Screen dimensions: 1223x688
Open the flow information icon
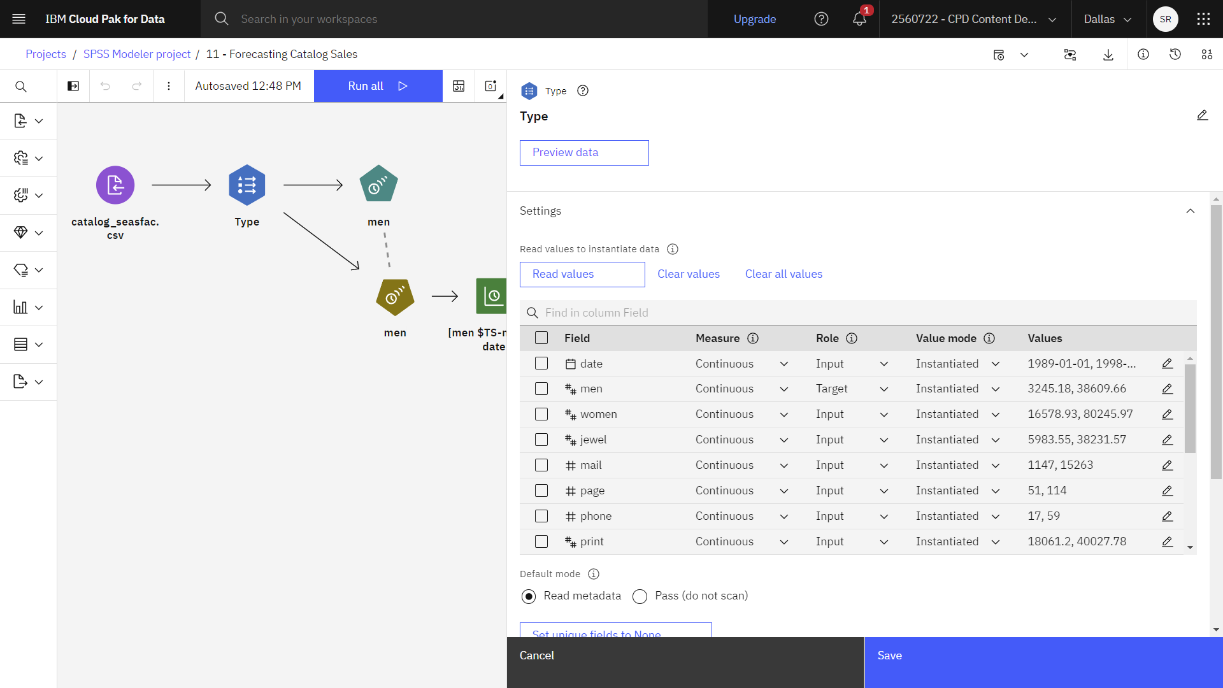click(x=1143, y=55)
